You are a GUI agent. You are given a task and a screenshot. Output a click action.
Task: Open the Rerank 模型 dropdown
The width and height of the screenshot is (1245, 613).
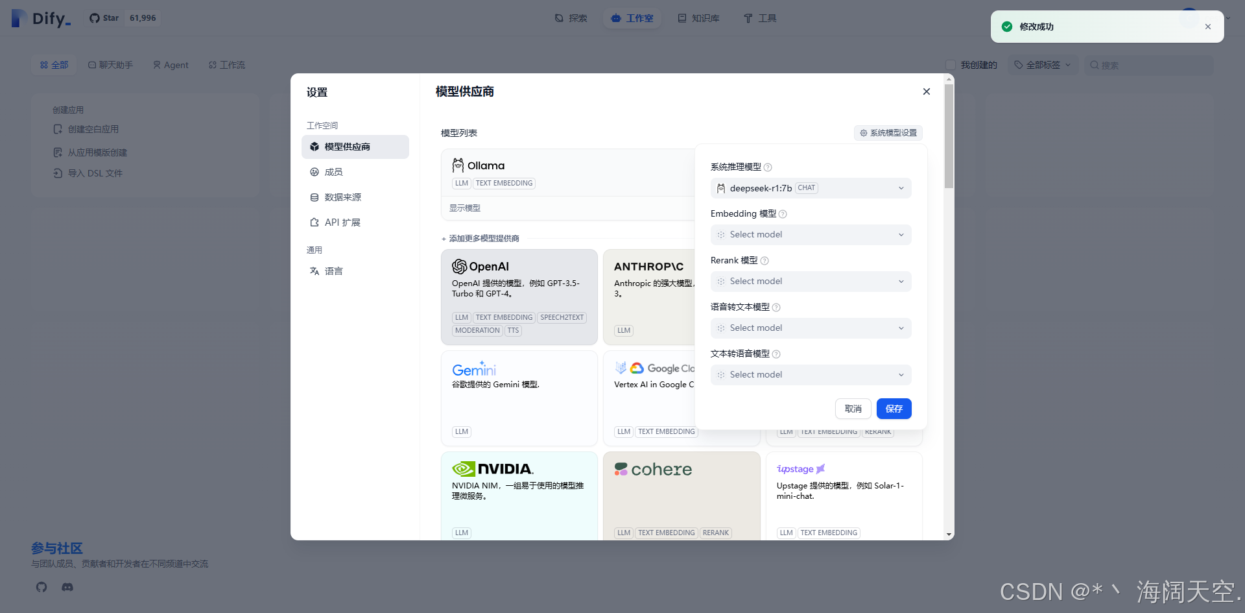coord(811,282)
